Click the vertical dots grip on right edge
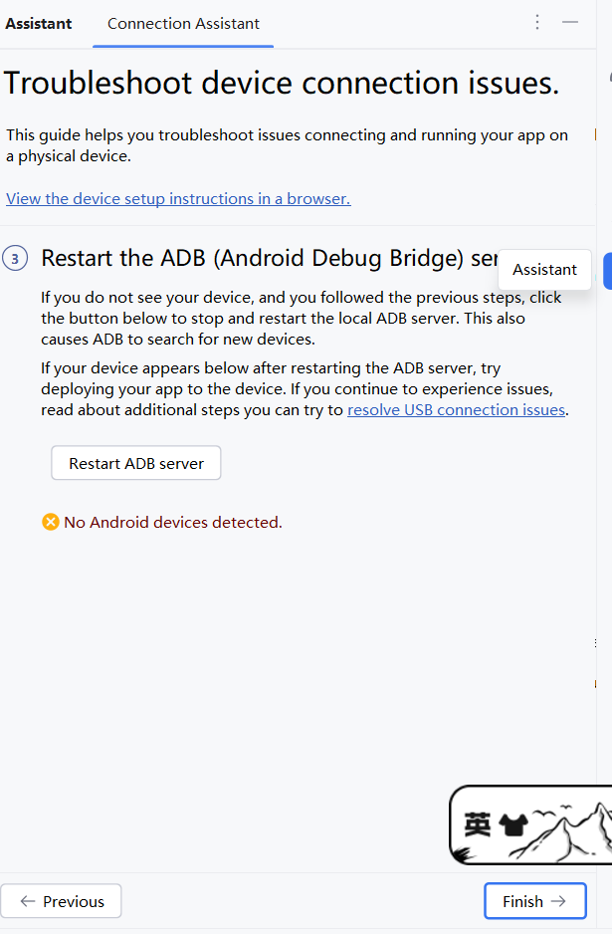Screen dimensions: 612x934 [x=595, y=644]
